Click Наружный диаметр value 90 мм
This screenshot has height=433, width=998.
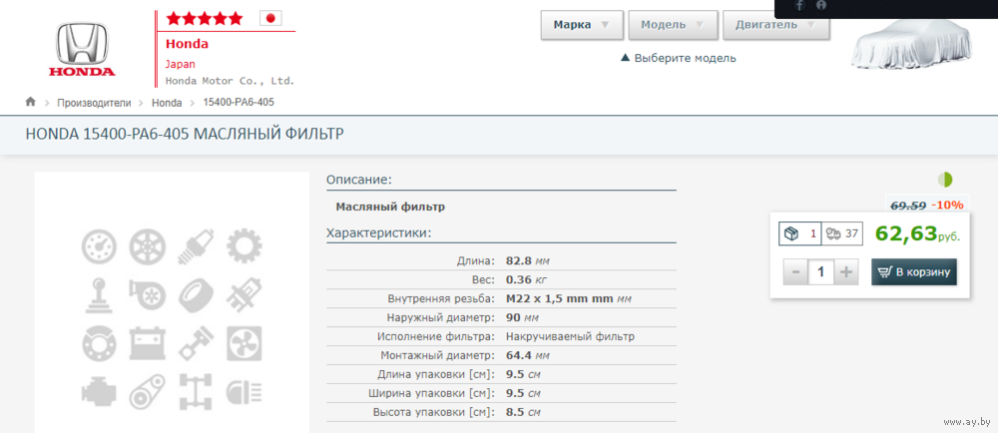point(522,317)
